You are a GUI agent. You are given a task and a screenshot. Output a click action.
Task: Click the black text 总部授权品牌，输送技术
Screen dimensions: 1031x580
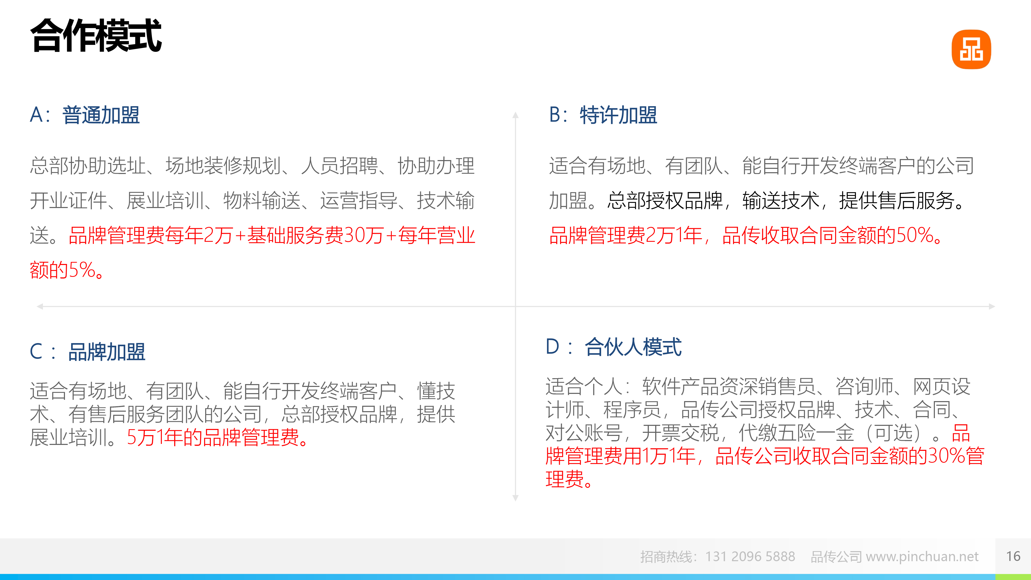point(713,201)
